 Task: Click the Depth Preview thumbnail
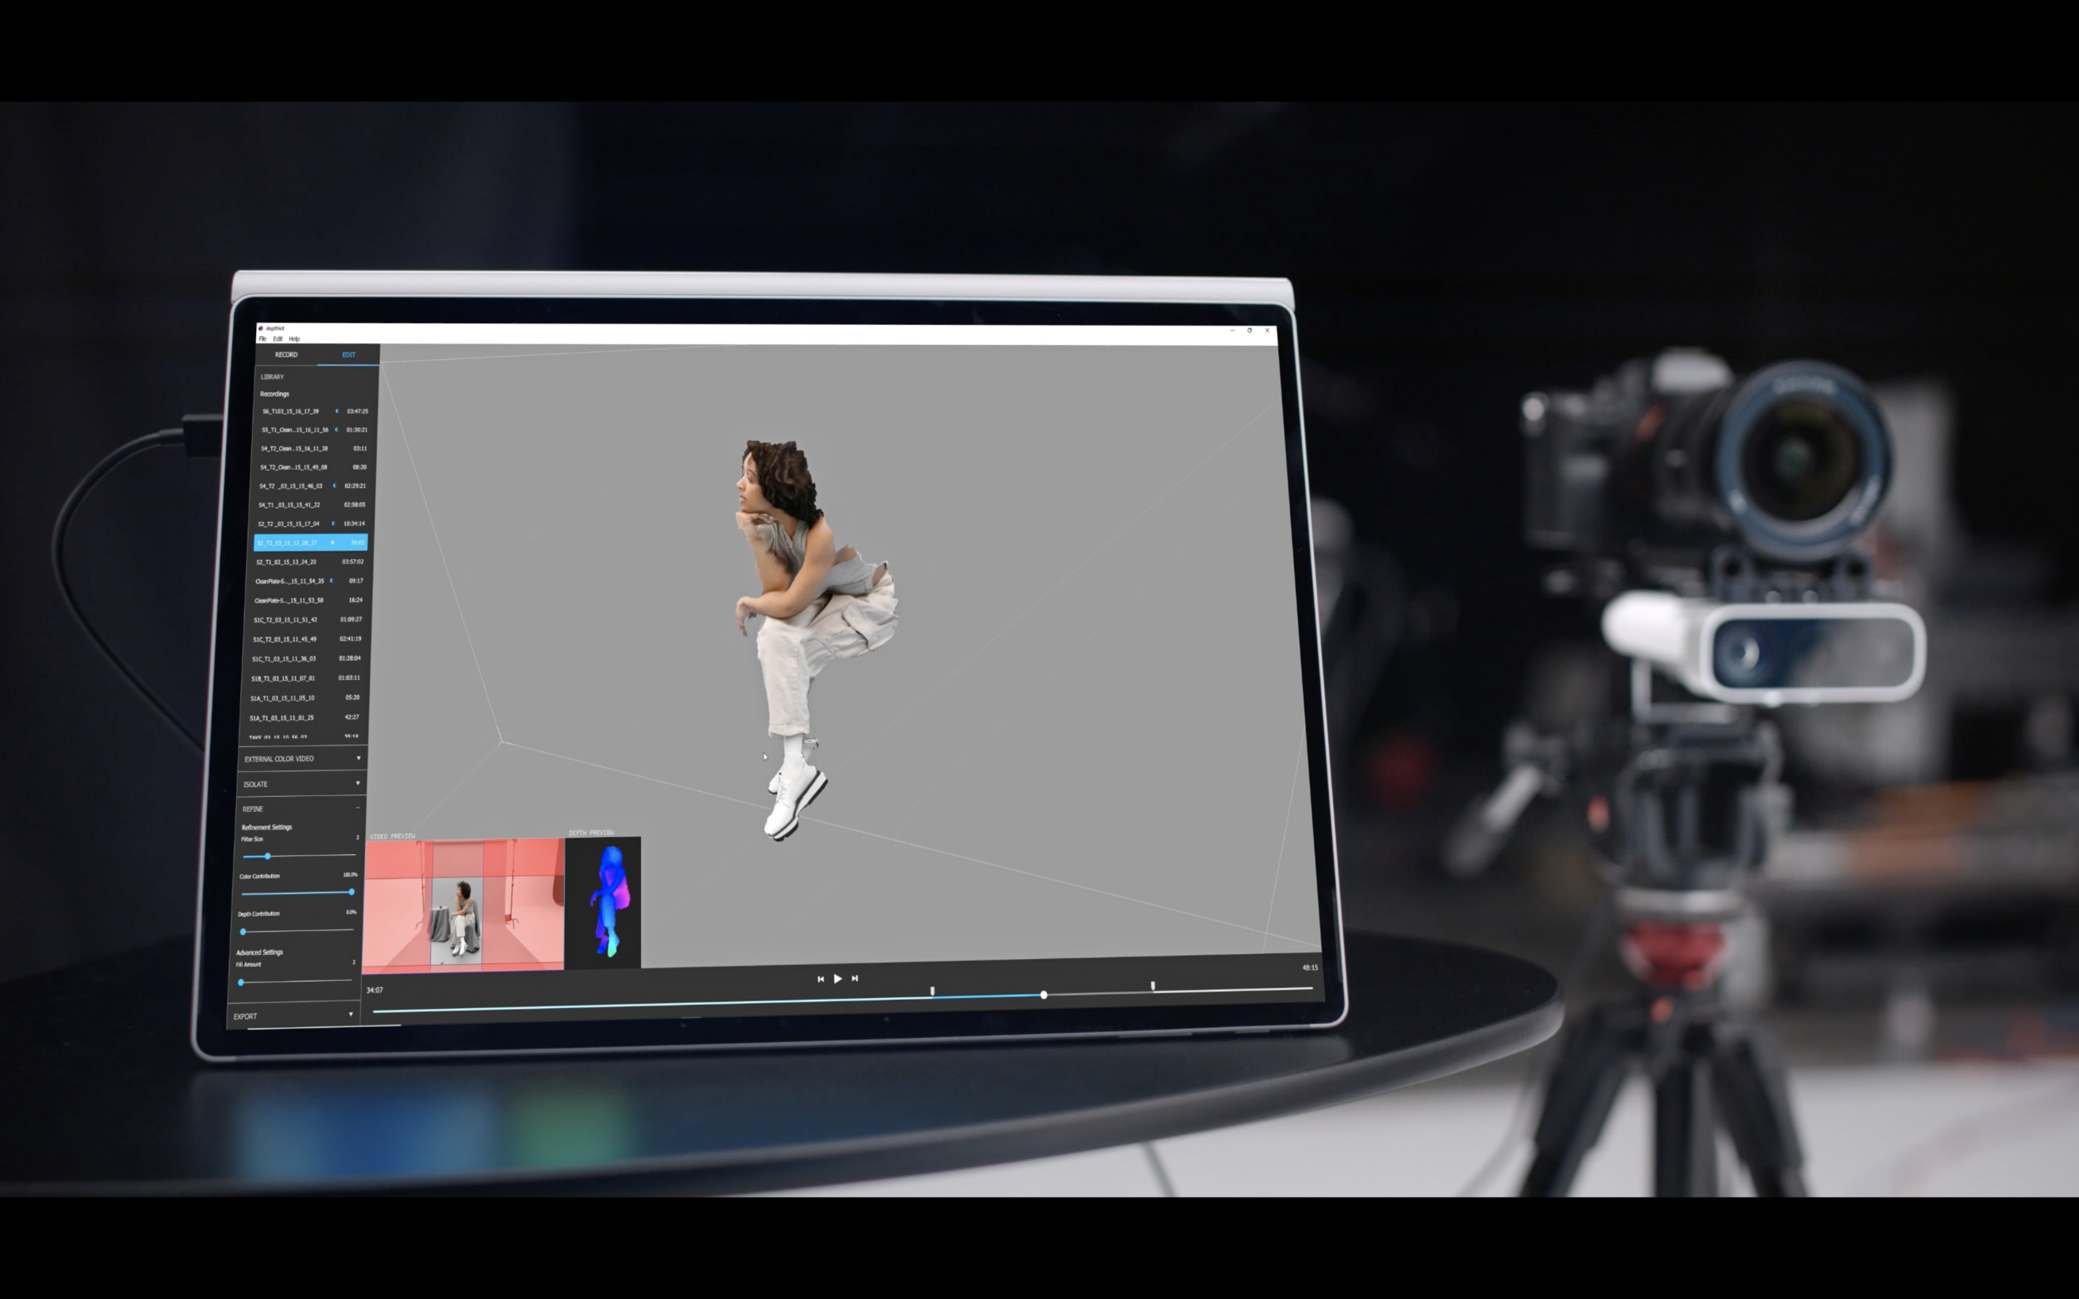(604, 902)
